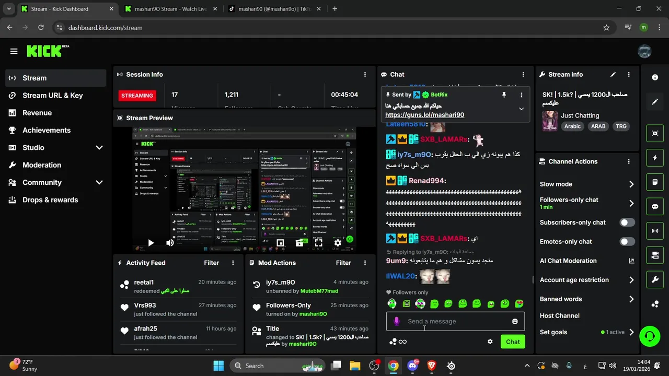Open Channel Actions three-dot menu
The width and height of the screenshot is (669, 376).
point(629,162)
